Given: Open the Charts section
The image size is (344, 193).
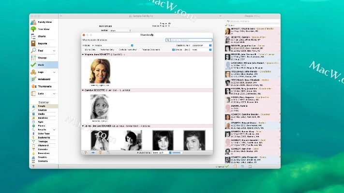Looking at the screenshot, I should [43, 36].
